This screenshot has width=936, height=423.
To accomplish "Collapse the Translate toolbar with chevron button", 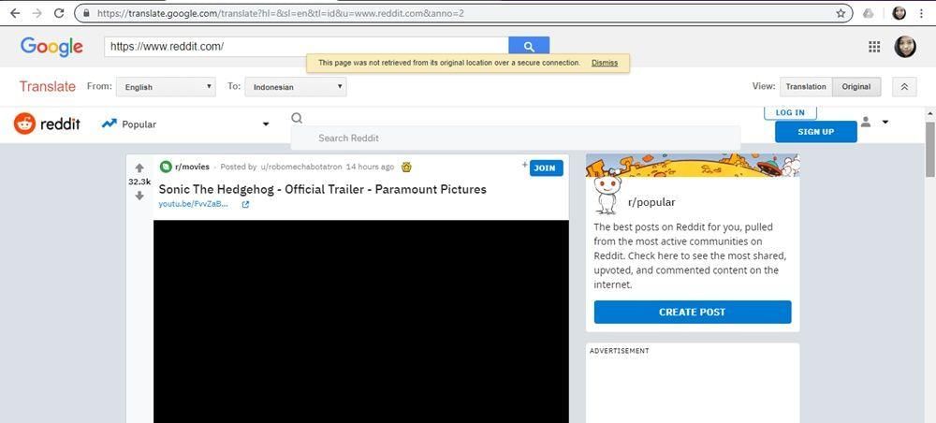I will click(x=903, y=86).
